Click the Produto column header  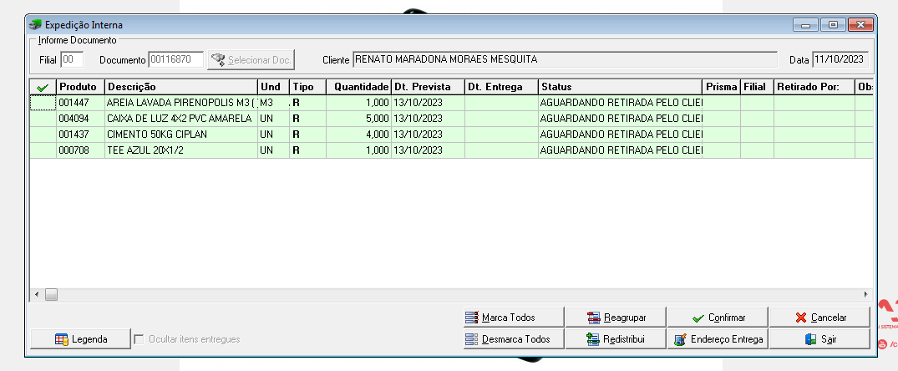coord(80,87)
